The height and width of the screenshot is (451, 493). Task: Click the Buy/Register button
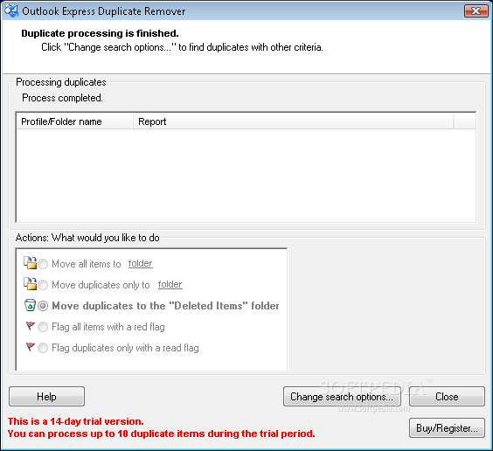tap(447, 428)
